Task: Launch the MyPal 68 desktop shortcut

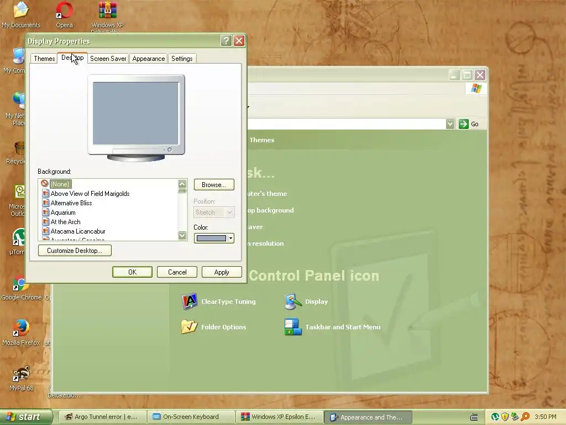Action: tap(21, 378)
